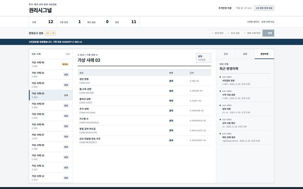Viewport: 303px width, 189px height.
Task: Go to step 1 변경 확인
Action: [x=217, y=33]
